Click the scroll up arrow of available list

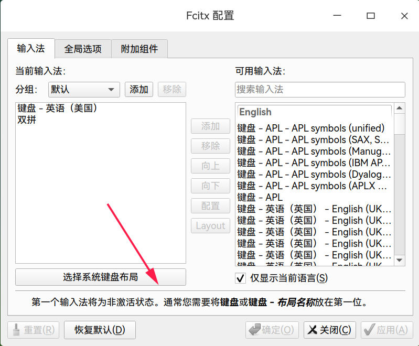(x=400, y=108)
